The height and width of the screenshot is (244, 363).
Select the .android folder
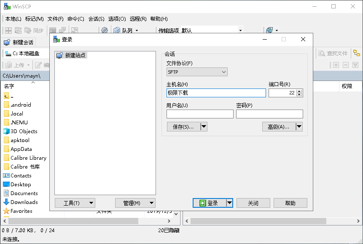coord(18,105)
